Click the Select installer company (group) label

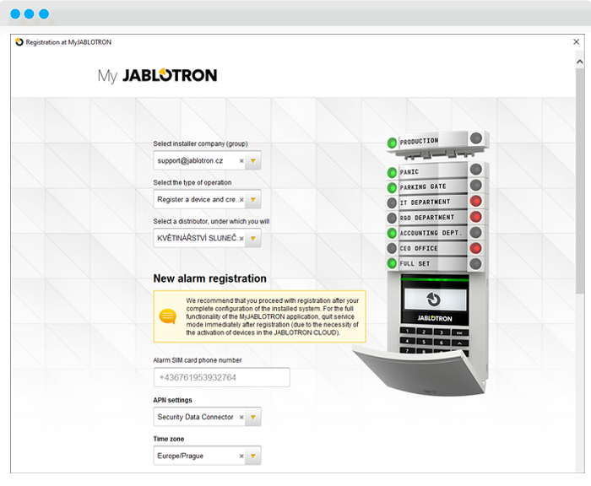(201, 144)
